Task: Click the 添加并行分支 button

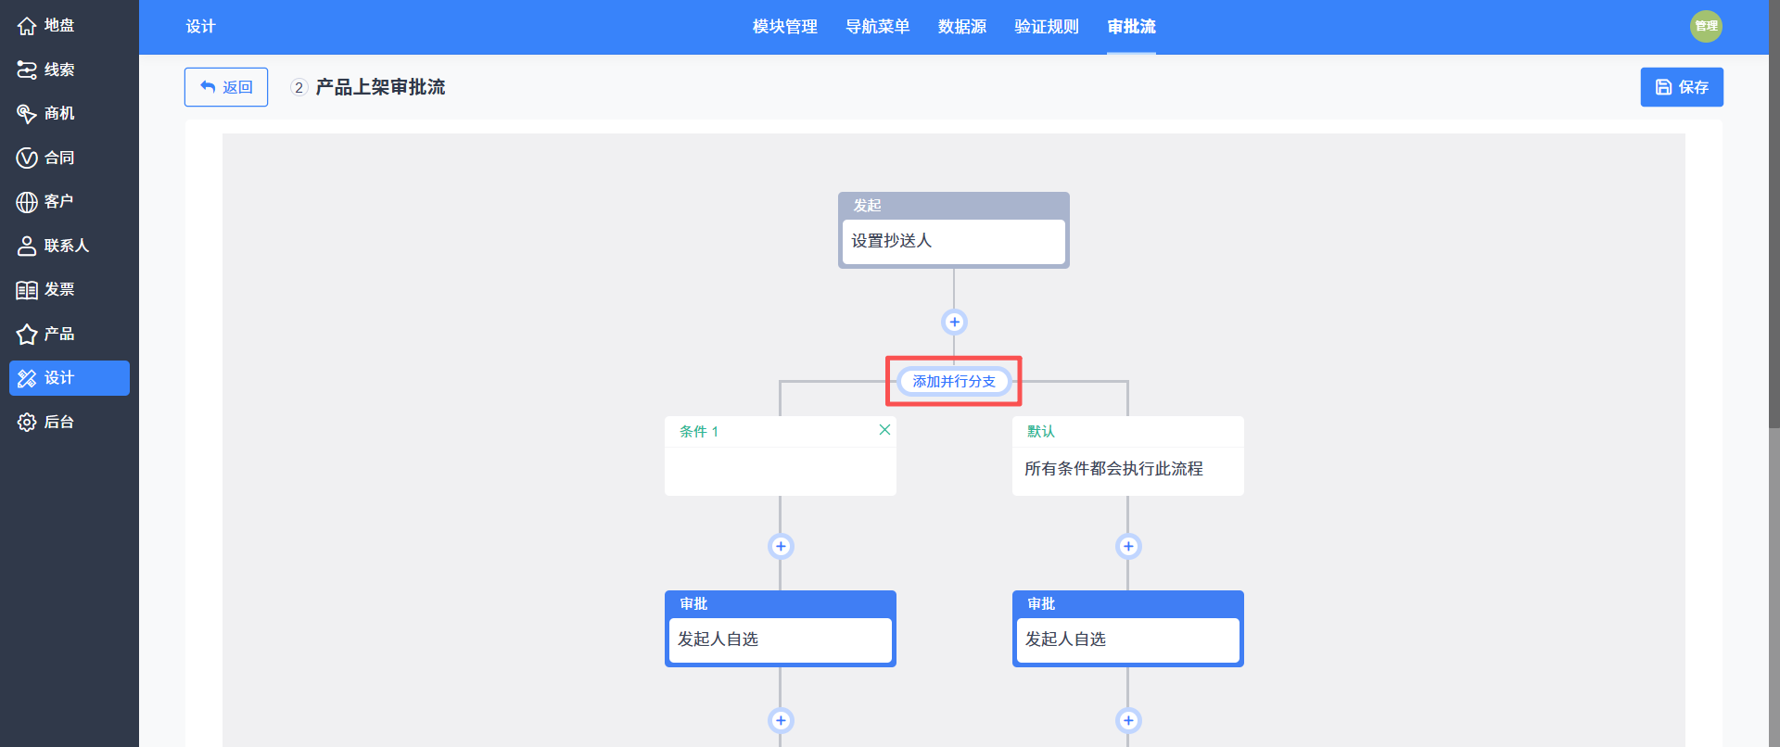Action: 954,381
